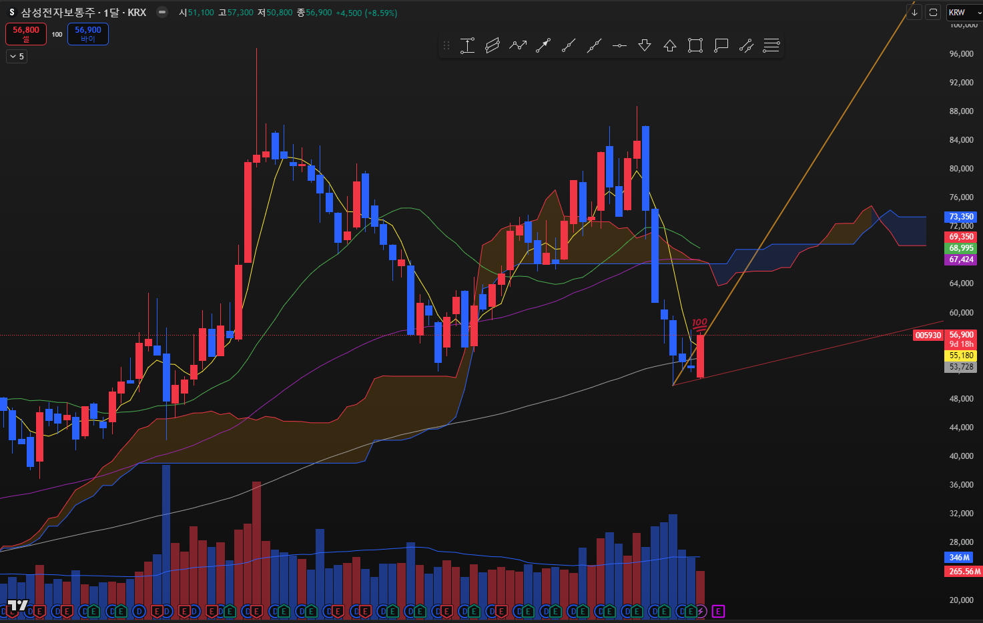
Task: Grab the favorites toolbar drag handle
Action: 446,45
